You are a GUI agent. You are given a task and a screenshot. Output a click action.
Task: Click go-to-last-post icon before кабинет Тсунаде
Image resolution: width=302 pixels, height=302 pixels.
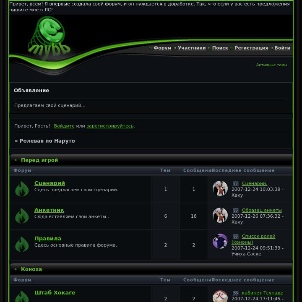pyautogui.click(x=236, y=293)
